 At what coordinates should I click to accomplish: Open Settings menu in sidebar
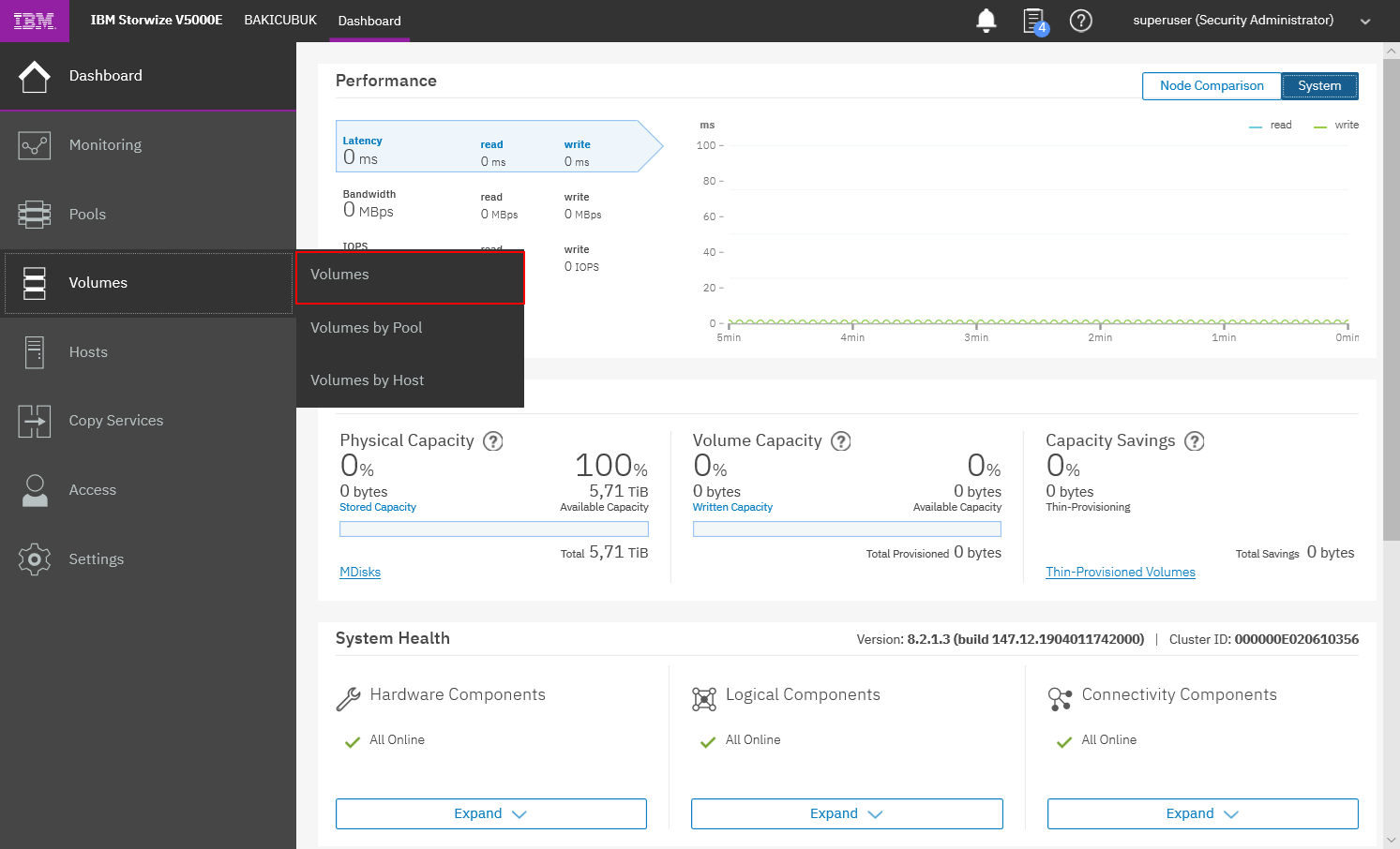[148, 559]
